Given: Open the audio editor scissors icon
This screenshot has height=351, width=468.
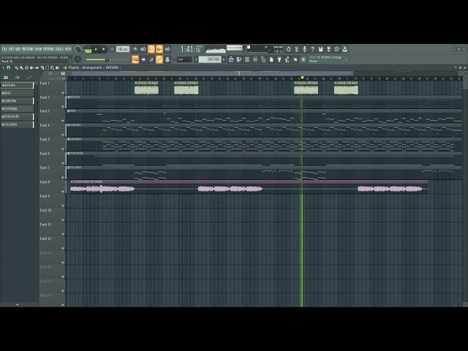Looking at the screenshot, I should click(297, 49).
